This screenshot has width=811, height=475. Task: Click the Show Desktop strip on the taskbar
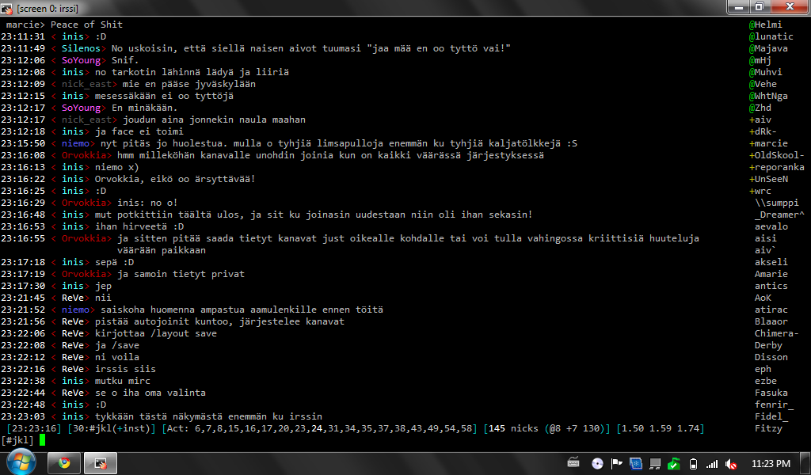click(x=805, y=463)
